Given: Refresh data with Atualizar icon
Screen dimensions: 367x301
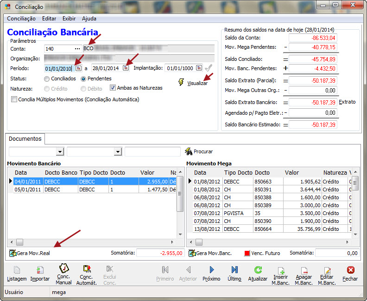Looking at the screenshot, I should point(258,271).
